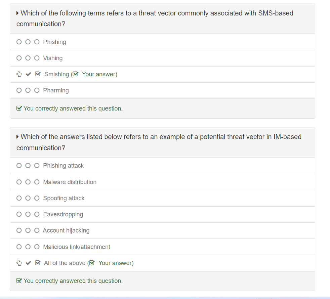Select leftmost circle in the Phishing attack row
The width and height of the screenshot is (330, 299).
(19, 166)
